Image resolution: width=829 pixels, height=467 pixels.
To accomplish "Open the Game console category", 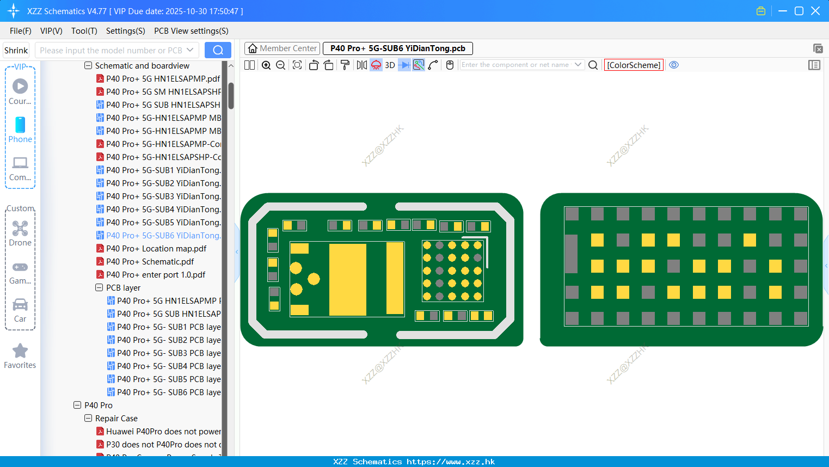I will tap(20, 272).
